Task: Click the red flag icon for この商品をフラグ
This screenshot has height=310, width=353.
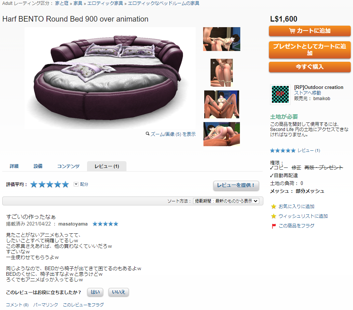Action: click(x=274, y=226)
